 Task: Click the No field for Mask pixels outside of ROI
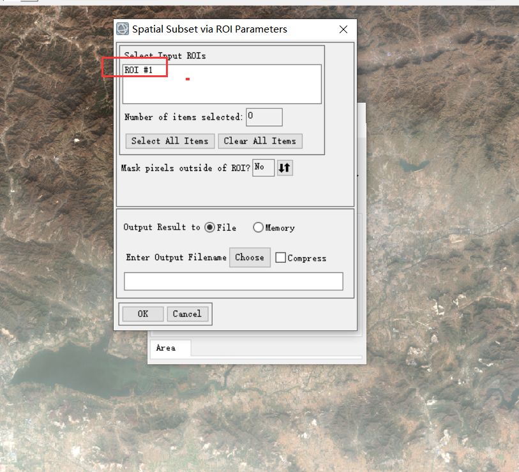pyautogui.click(x=263, y=167)
